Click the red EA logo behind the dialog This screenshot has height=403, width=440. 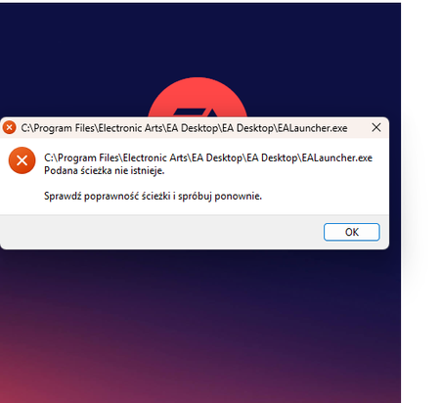pos(198,98)
